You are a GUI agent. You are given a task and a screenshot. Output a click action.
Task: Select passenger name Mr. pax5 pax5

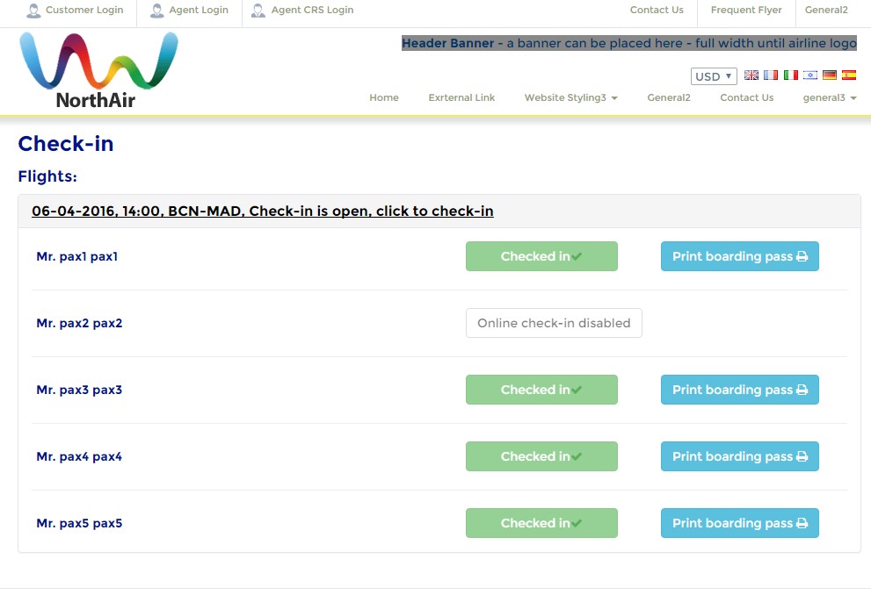[79, 523]
